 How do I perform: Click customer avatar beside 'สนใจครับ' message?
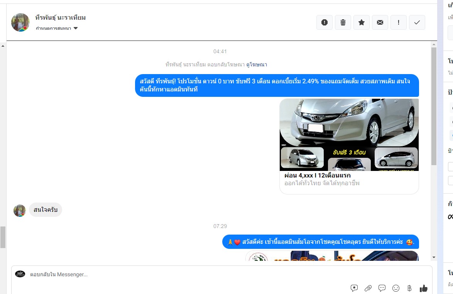(20, 210)
